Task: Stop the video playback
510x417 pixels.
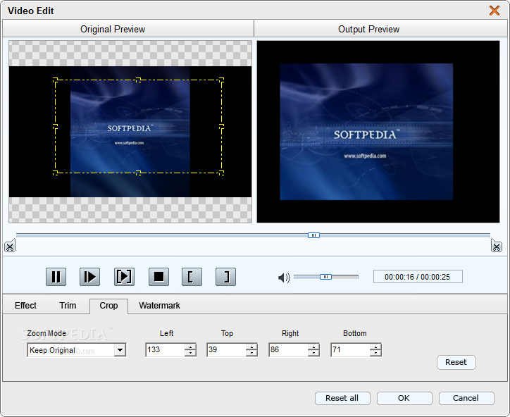Action: [158, 277]
